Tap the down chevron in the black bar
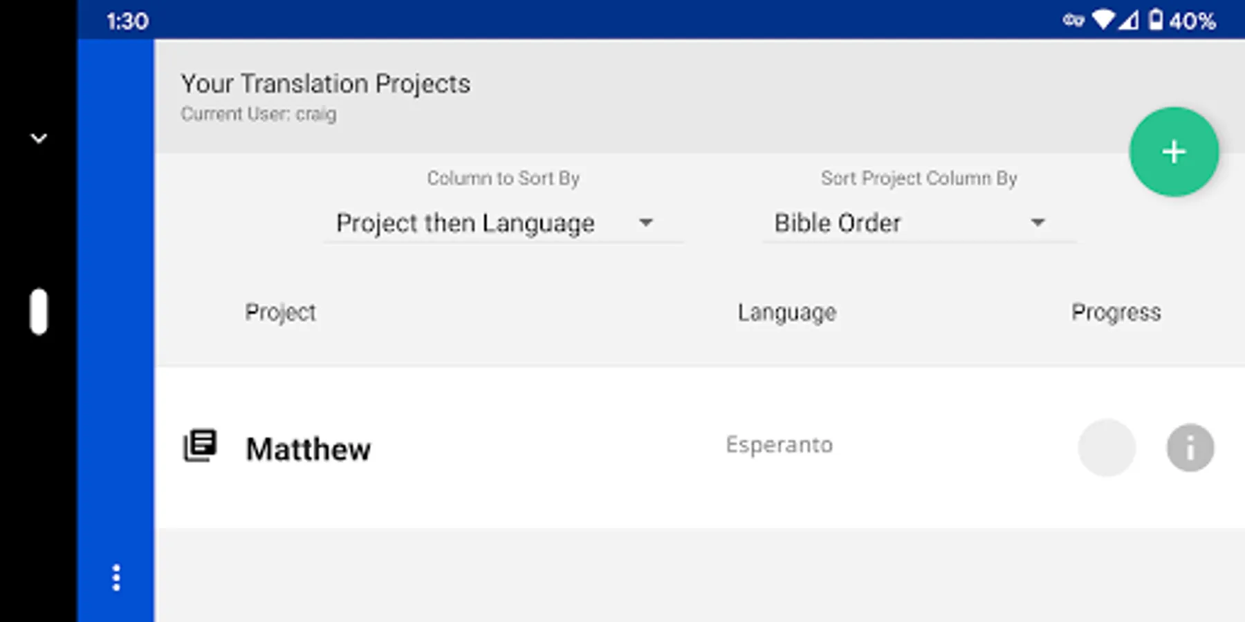 39,138
